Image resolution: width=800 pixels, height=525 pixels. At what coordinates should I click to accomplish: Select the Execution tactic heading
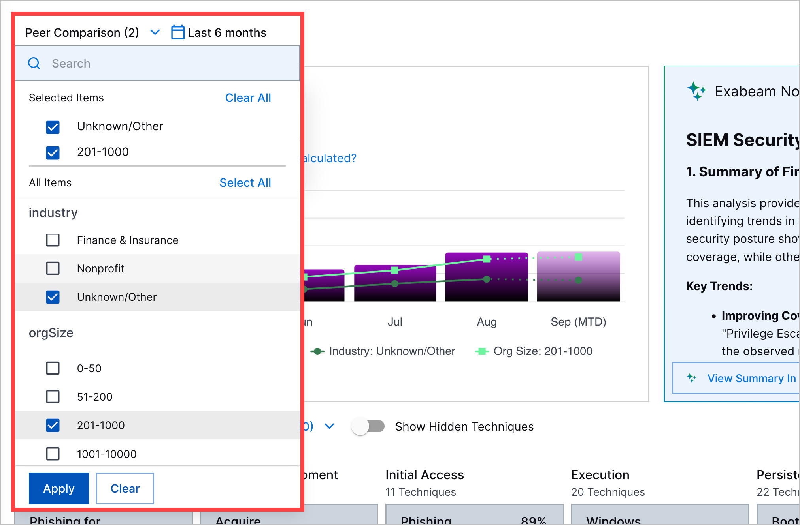[600, 475]
